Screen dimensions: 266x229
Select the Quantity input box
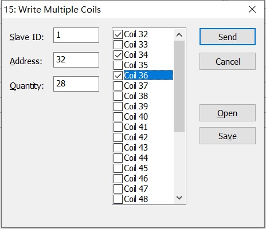[76, 84]
